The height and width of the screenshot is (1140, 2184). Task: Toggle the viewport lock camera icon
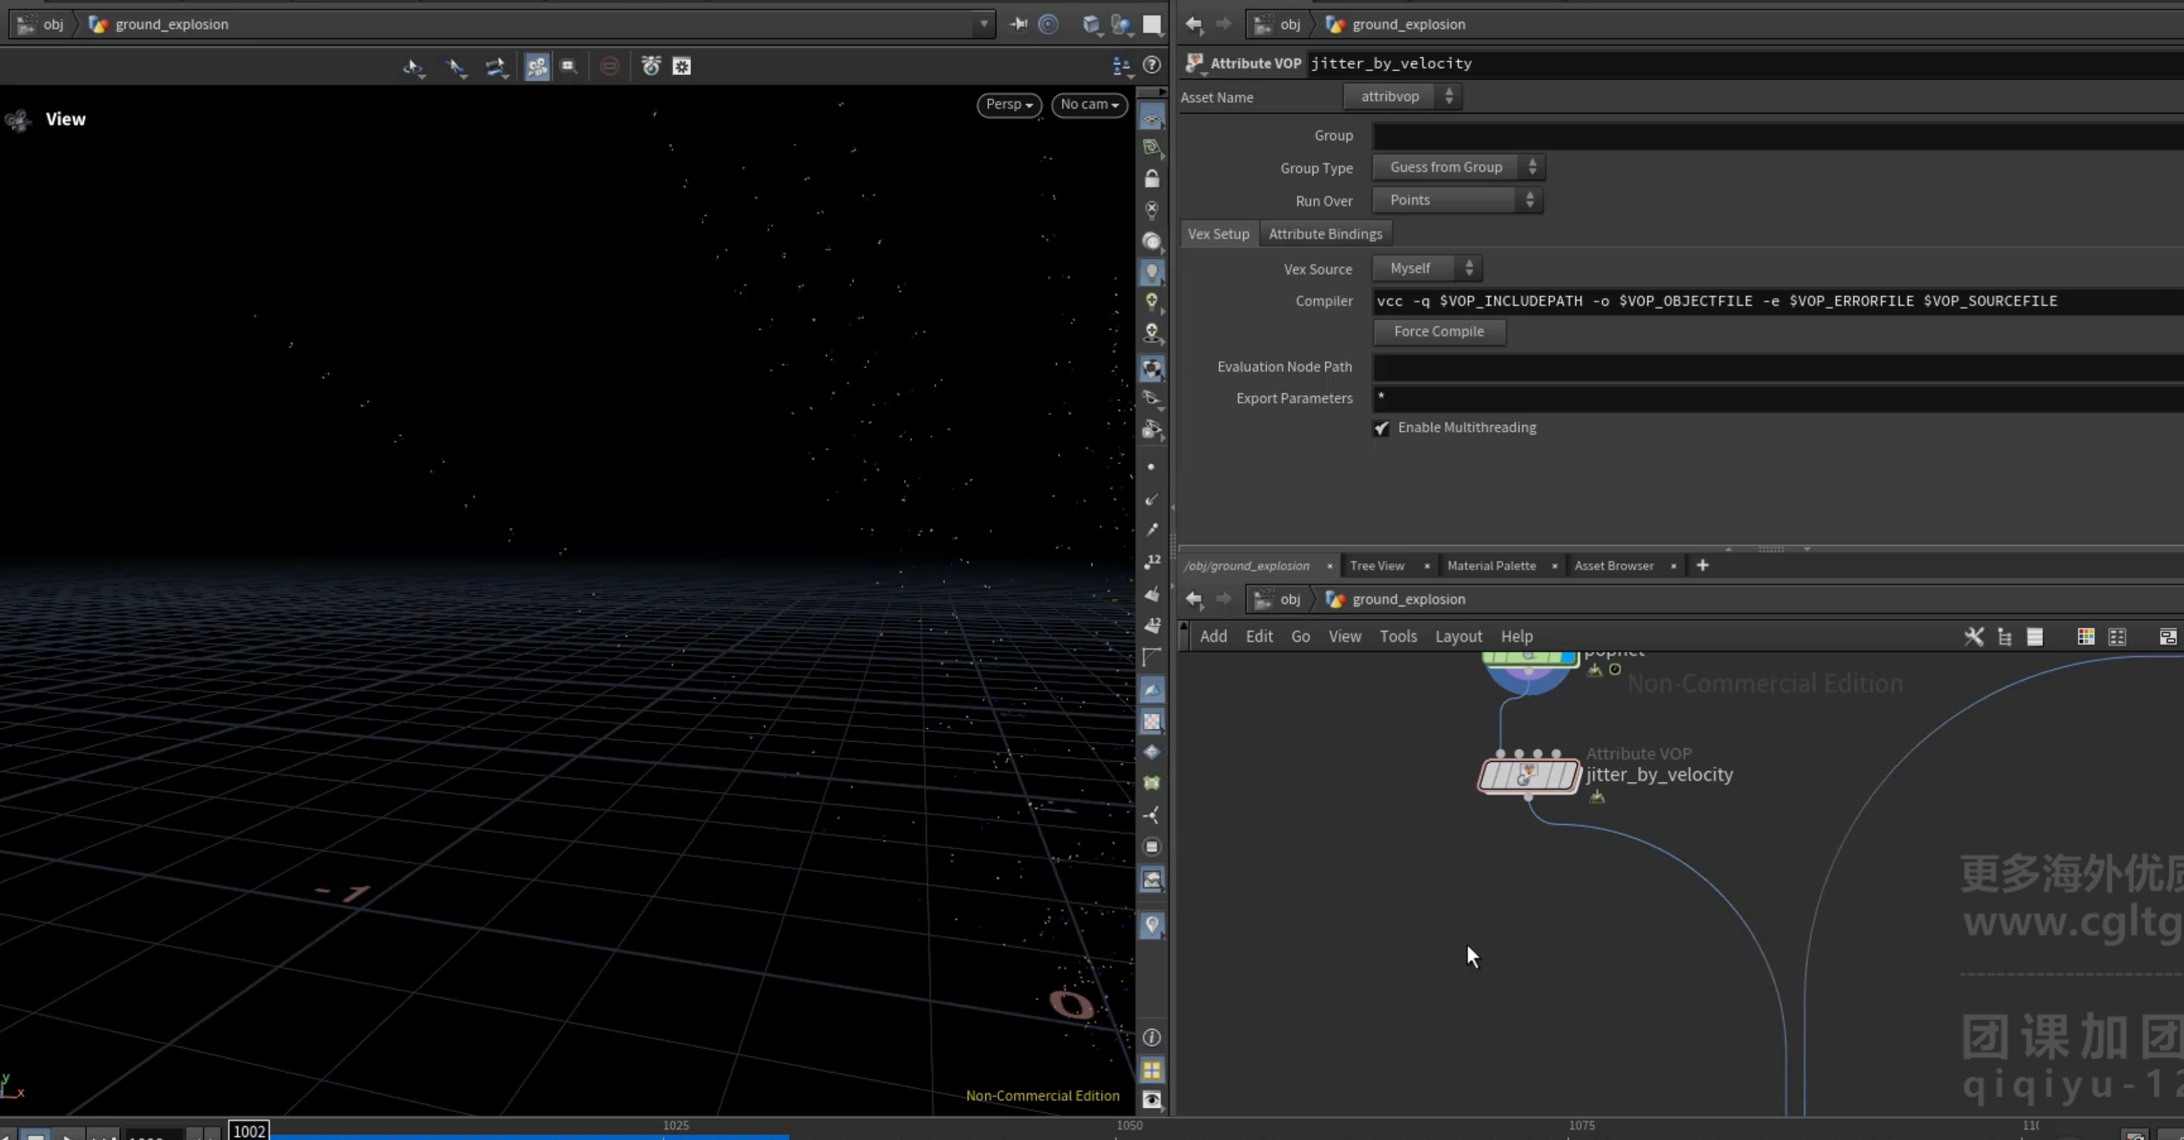(1151, 179)
